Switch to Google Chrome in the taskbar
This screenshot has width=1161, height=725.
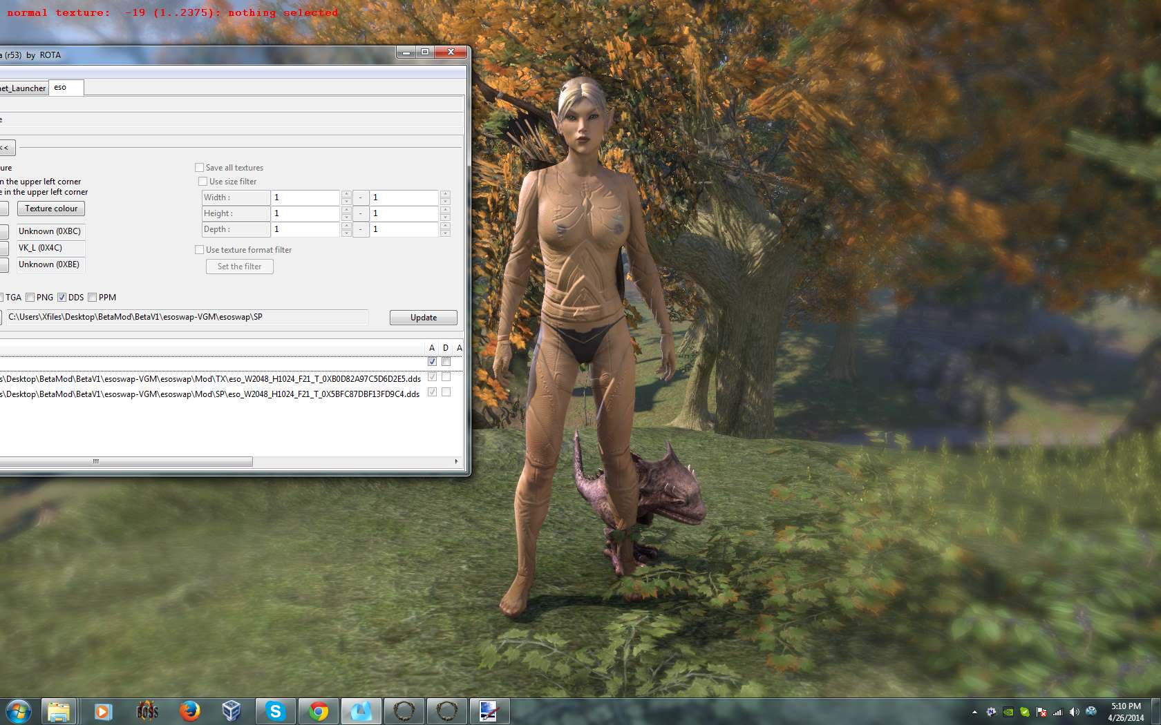(318, 711)
